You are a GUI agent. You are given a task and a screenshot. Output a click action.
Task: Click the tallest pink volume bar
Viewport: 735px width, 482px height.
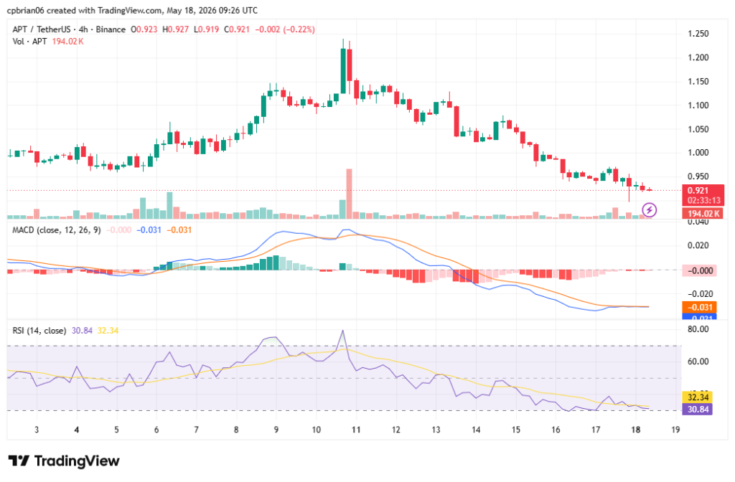(350, 194)
